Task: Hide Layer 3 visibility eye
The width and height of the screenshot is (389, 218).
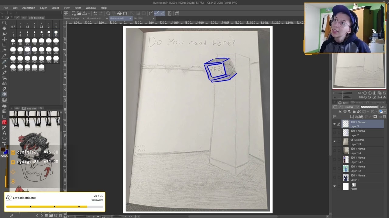Action: (335, 124)
